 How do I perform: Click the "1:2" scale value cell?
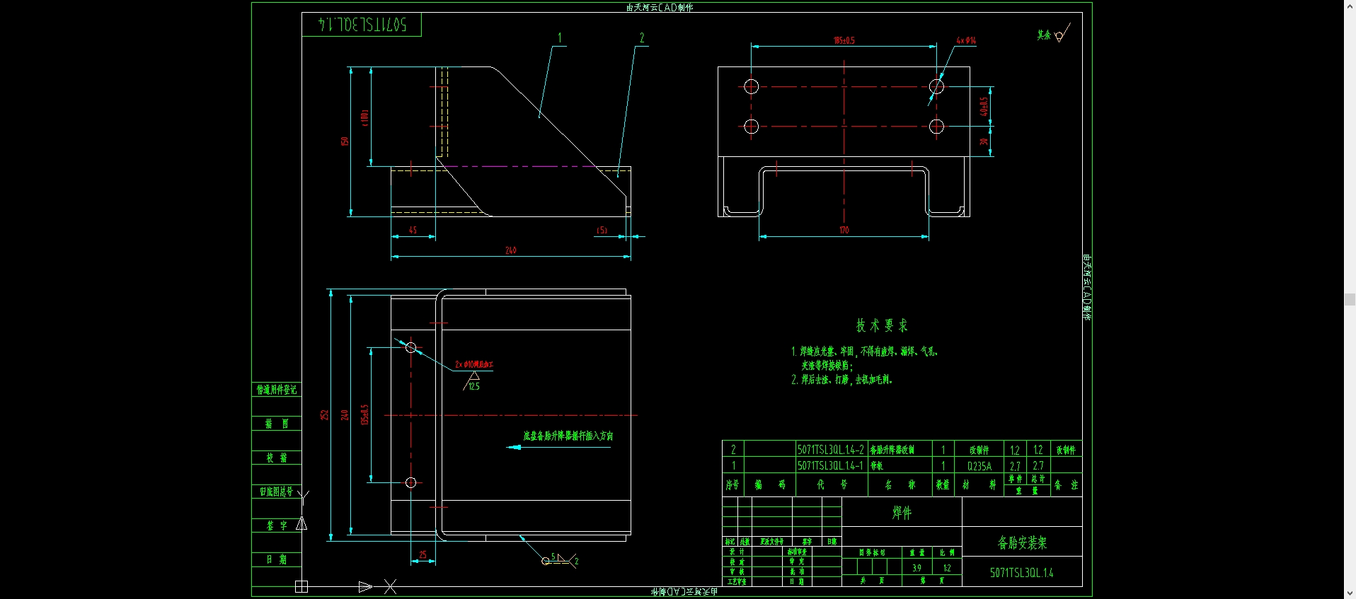947,568
